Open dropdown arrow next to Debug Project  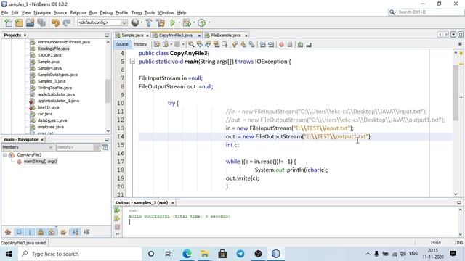194,22
